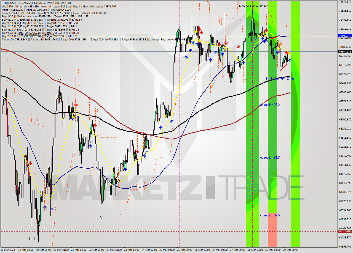The width and height of the screenshot is (353, 253).
Task: Click the '22 Mar 21:00' time label
Action: (114, 250)
